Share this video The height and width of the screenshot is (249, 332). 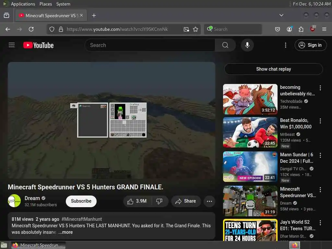pyautogui.click(x=186, y=201)
